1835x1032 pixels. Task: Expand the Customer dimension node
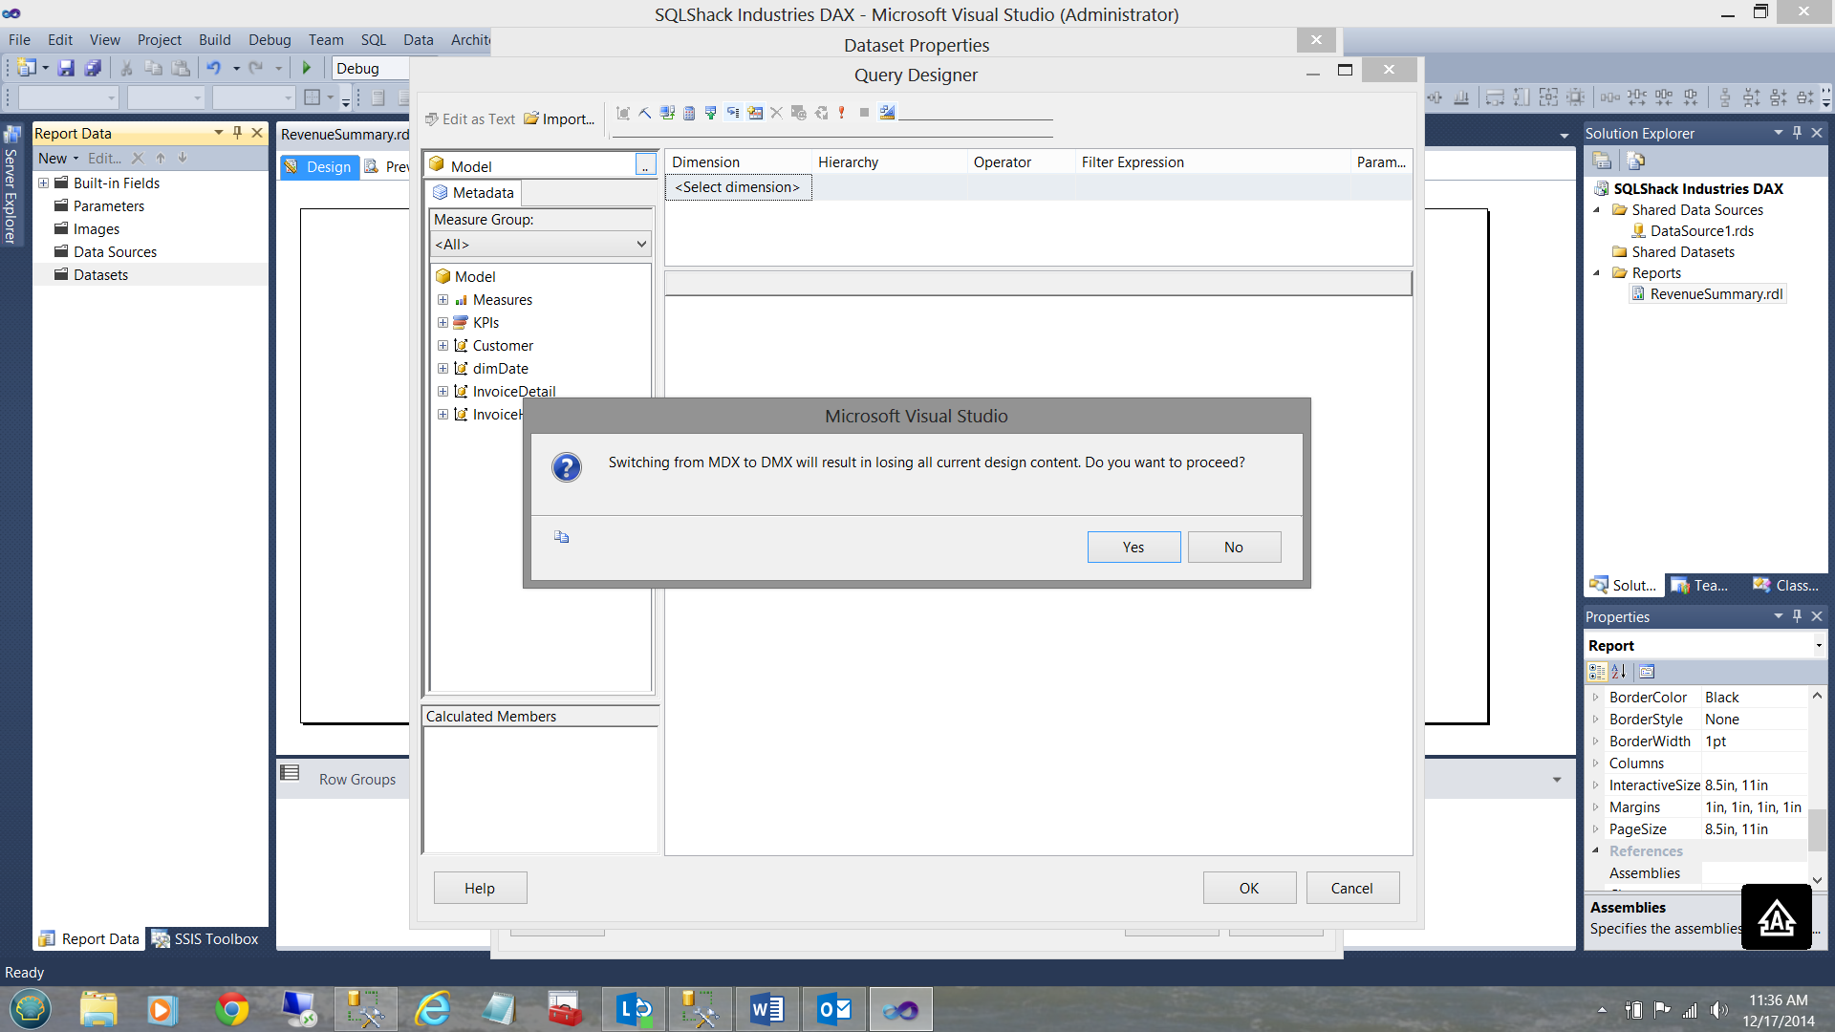coord(443,346)
